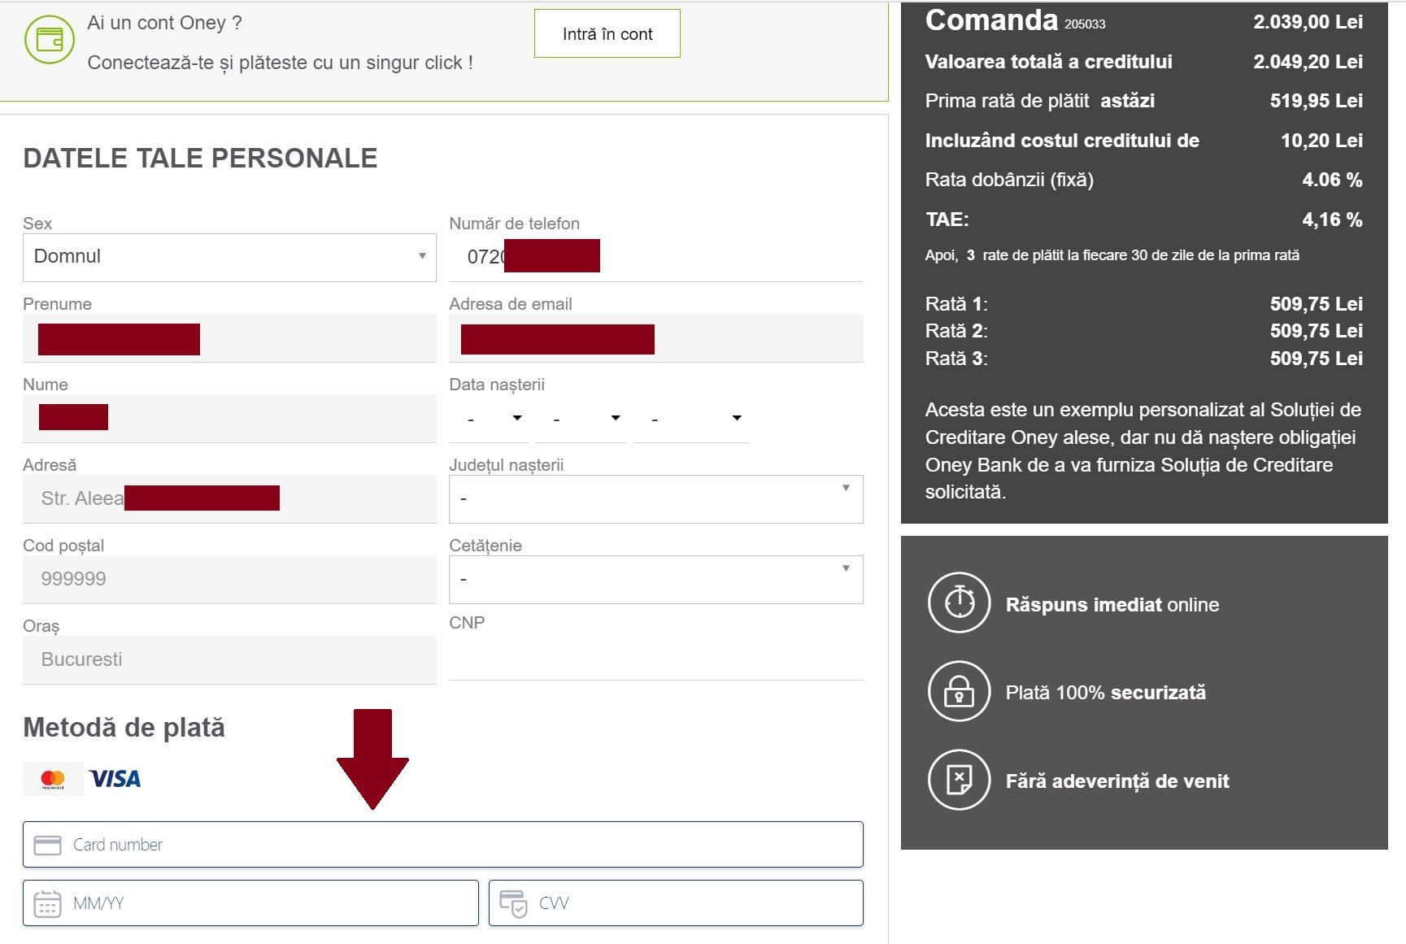Click the document no-income-proof icon
This screenshot has width=1406, height=944.
pyautogui.click(x=960, y=780)
